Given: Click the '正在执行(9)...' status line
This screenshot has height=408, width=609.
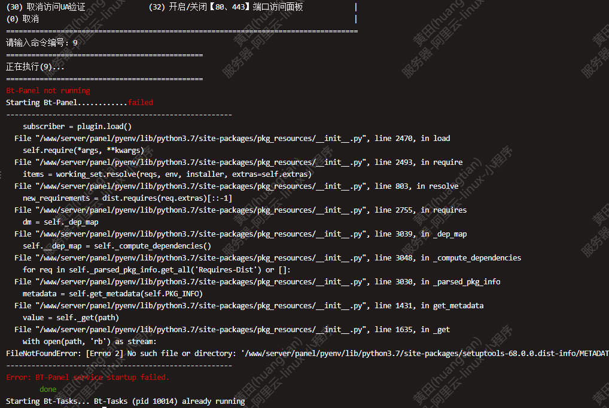Looking at the screenshot, I should click(35, 67).
